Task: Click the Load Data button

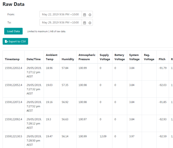Action: point(14,31)
